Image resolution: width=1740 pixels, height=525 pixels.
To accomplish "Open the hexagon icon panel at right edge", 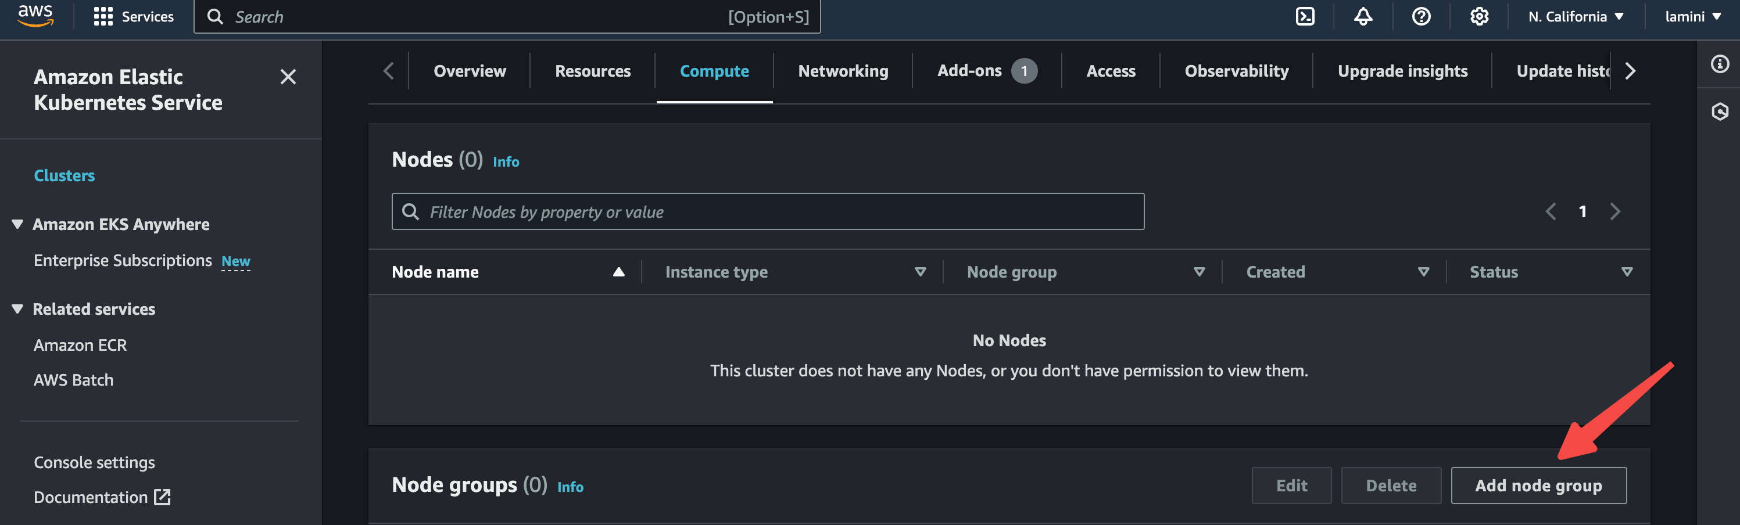I will (1719, 112).
